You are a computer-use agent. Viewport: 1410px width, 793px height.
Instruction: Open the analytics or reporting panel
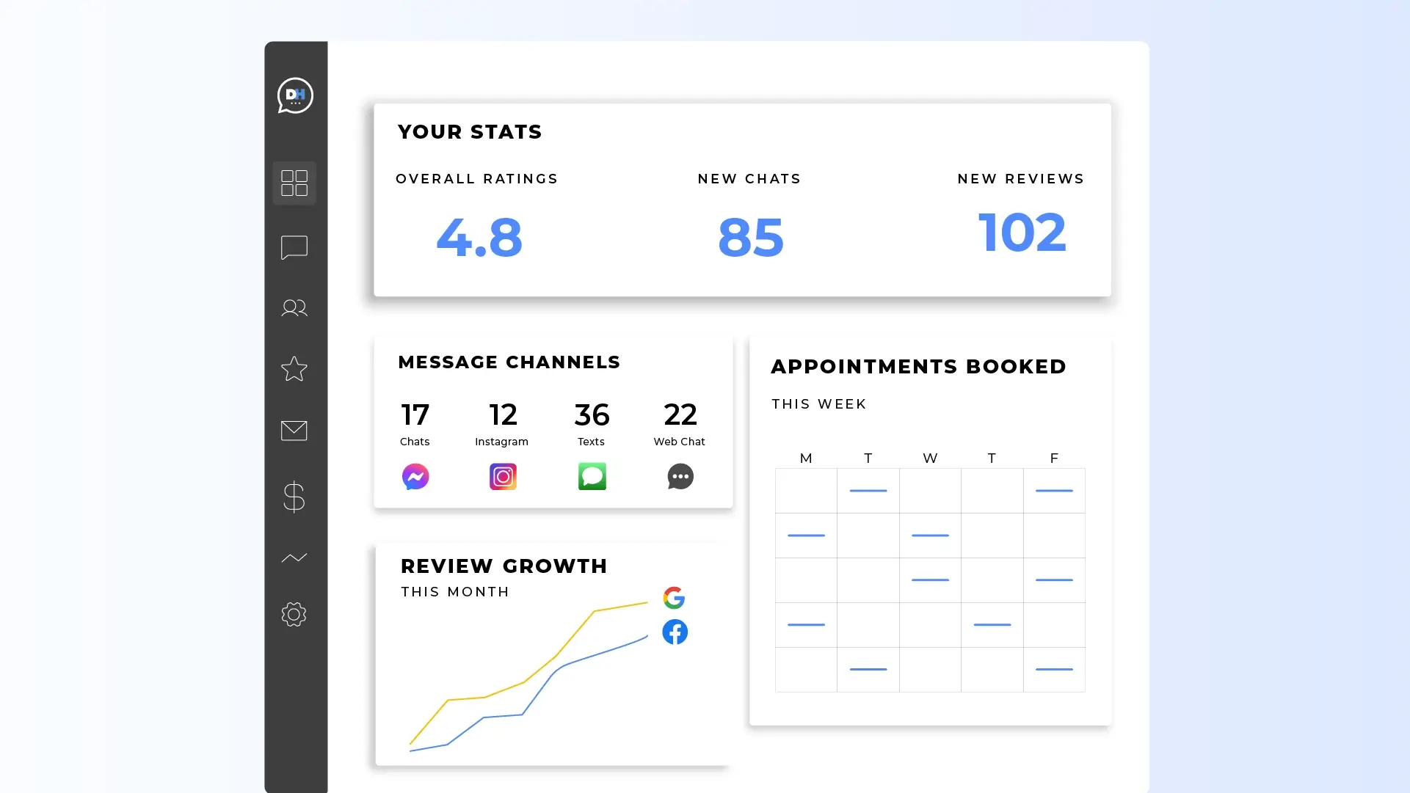pyautogui.click(x=294, y=558)
